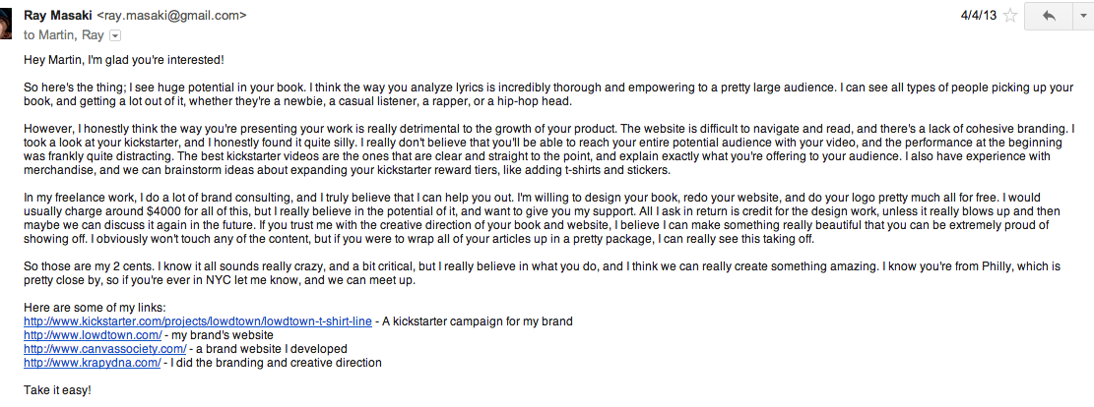Click the 'Hey Martin' greeting line
This screenshot has width=1094, height=407.
124,60
